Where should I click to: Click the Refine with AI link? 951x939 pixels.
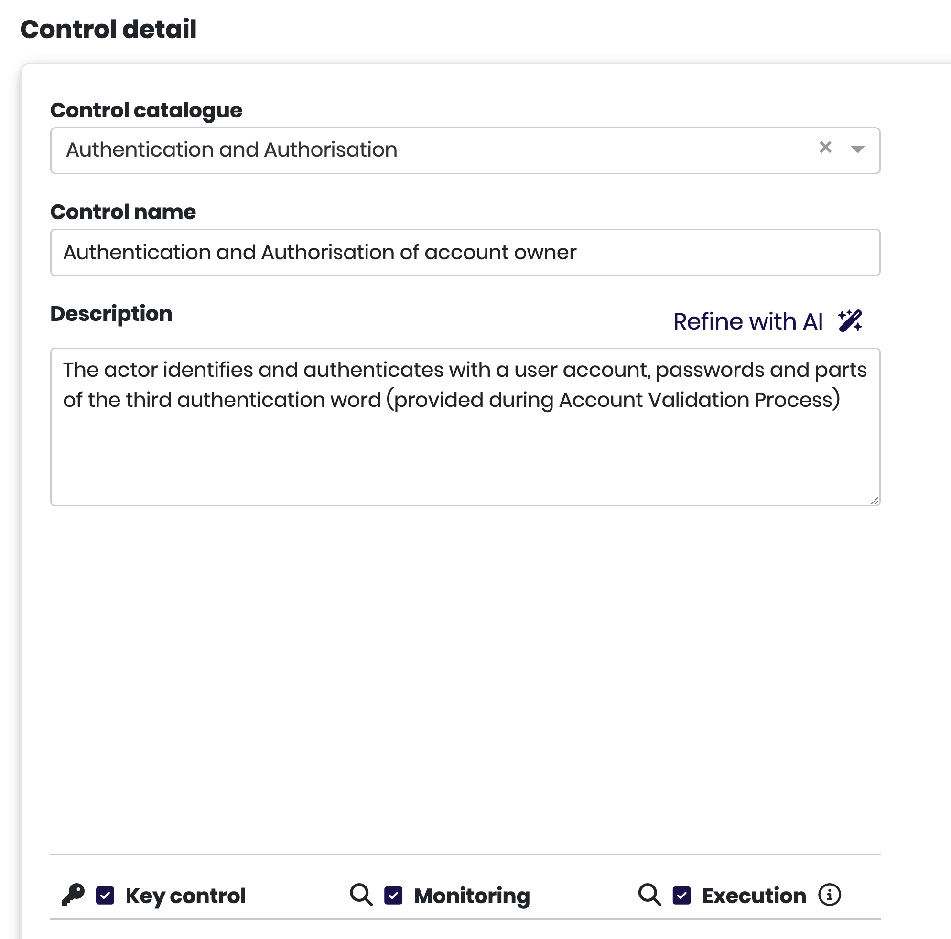pos(747,322)
